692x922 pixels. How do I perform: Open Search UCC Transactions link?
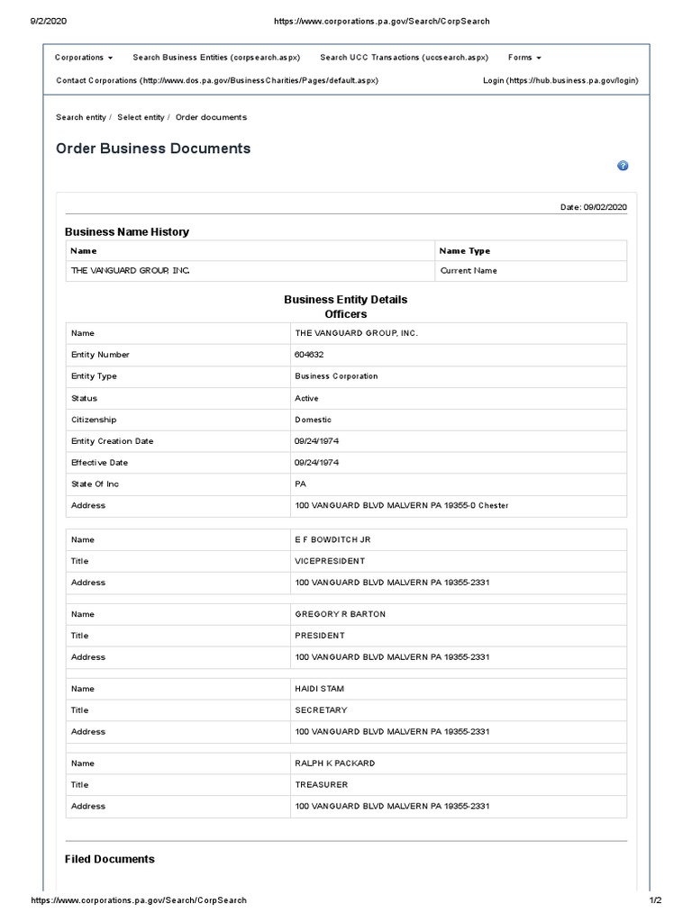tap(404, 58)
